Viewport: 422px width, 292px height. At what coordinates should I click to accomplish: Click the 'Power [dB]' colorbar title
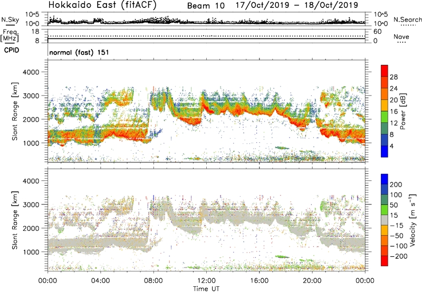(402, 111)
